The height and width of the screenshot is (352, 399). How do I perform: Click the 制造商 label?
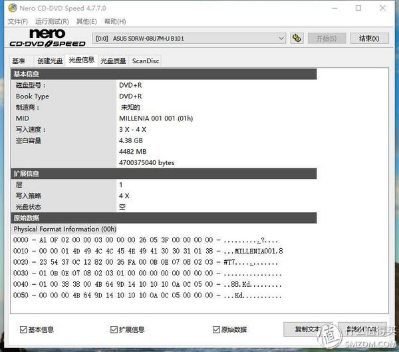pos(27,108)
